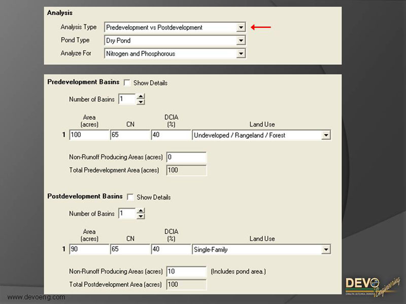Click Predevelopment Non-Runoff Producing Areas field
This screenshot has height=304, width=406.
(186, 158)
